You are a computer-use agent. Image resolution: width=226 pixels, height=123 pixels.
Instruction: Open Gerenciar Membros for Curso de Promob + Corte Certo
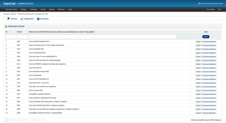point(209,83)
